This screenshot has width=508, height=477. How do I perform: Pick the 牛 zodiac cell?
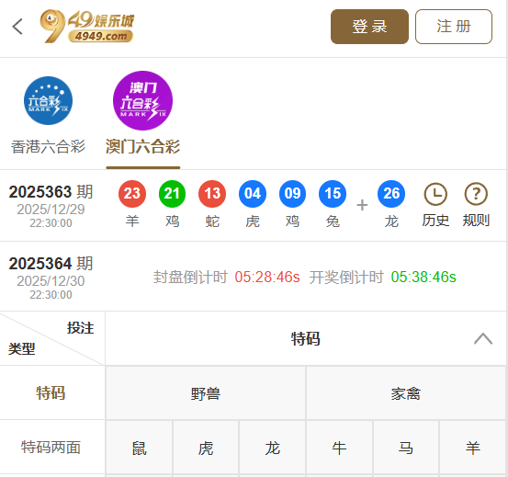[x=339, y=448]
